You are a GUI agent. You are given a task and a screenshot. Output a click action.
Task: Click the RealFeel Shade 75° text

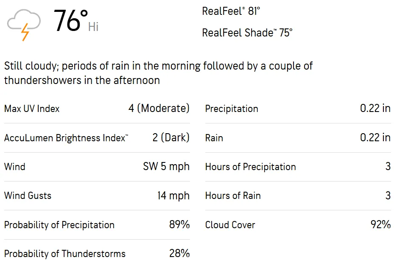coord(247,33)
